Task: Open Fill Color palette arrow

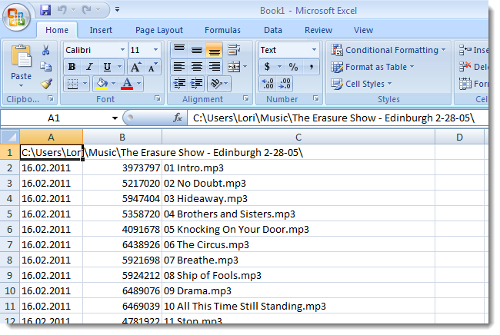Action: (x=114, y=84)
